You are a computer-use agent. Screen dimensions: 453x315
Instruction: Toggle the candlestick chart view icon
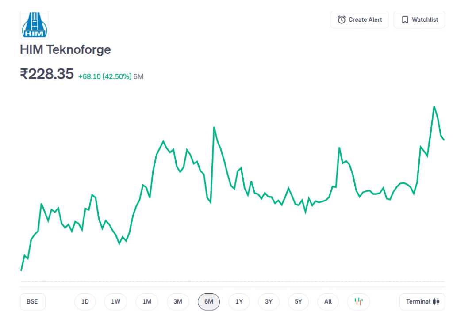pyautogui.click(x=358, y=302)
